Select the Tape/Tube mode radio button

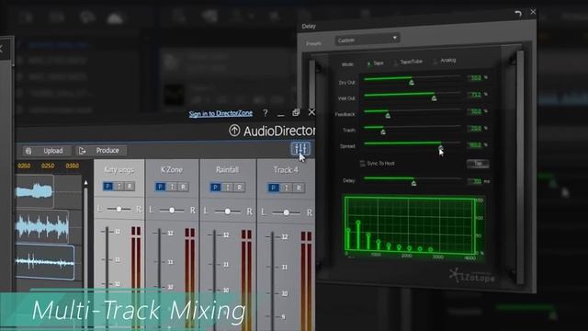click(395, 63)
